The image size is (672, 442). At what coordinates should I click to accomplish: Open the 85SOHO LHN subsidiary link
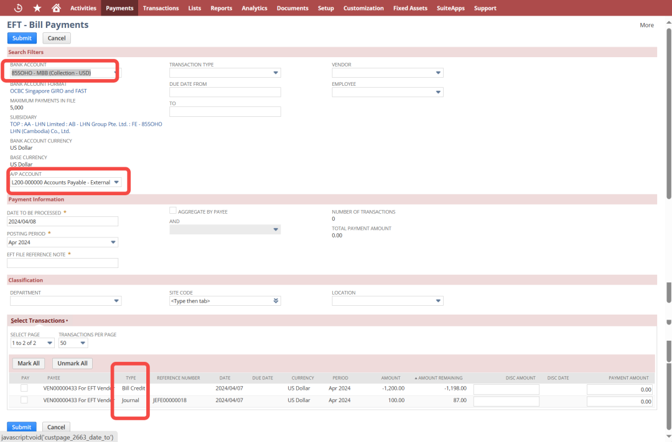click(x=86, y=127)
